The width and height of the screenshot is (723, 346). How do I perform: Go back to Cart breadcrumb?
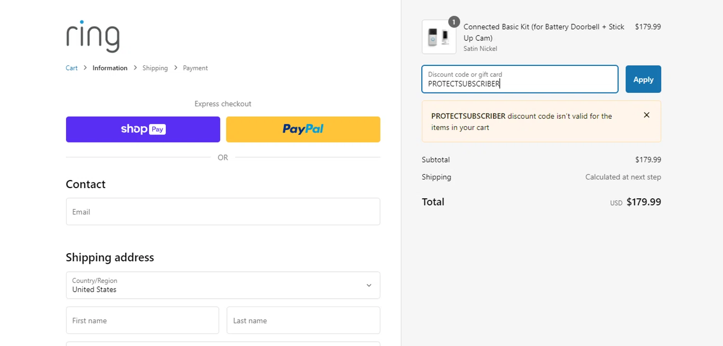pyautogui.click(x=71, y=68)
